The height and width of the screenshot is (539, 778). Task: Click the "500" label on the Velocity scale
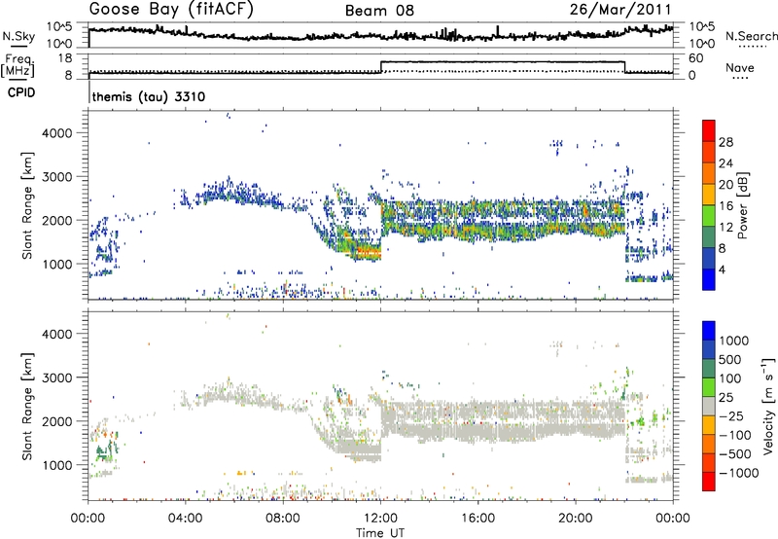coord(730,359)
